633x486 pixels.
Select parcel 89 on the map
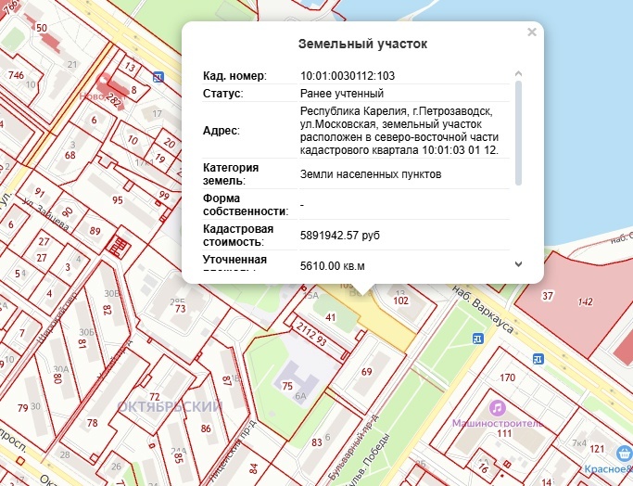click(95, 231)
